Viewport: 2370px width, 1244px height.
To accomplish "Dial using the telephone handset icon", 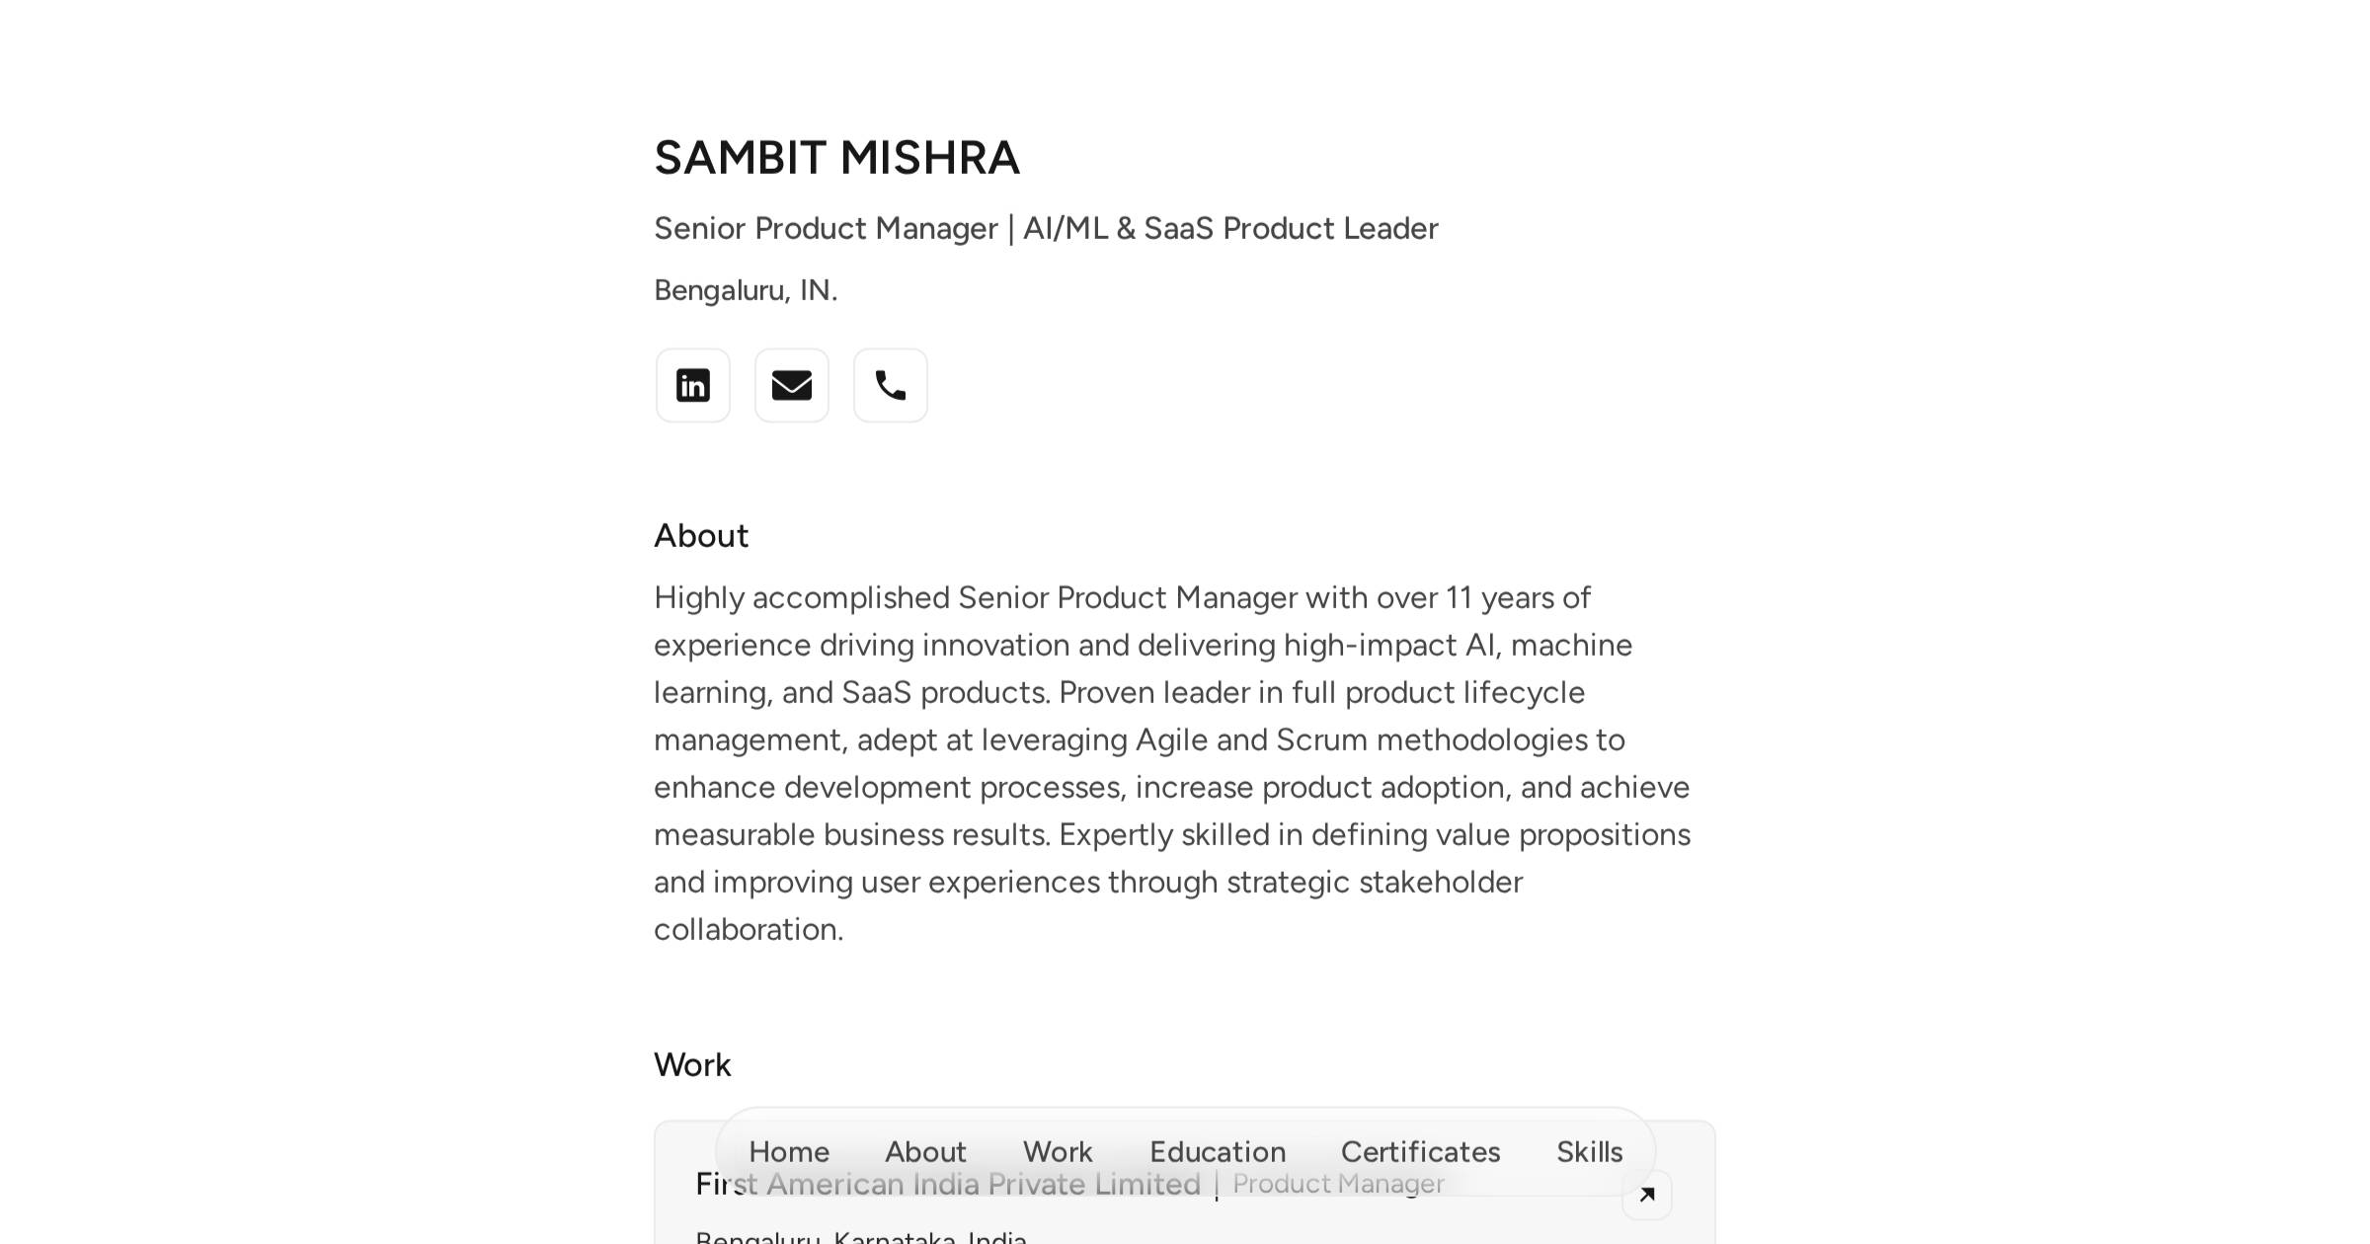I will pos(890,385).
